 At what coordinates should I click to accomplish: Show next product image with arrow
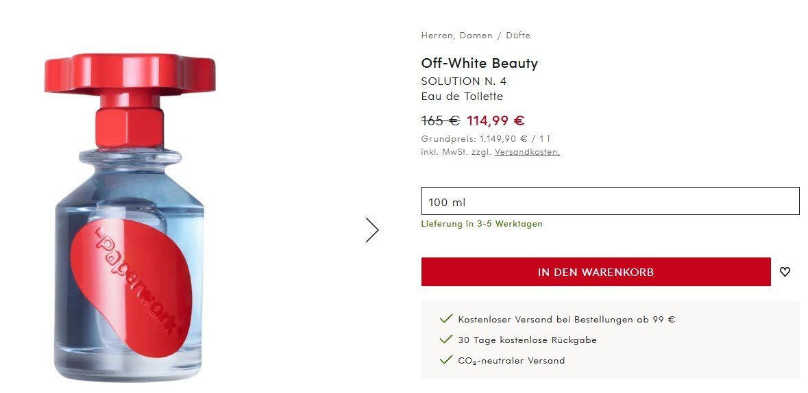(372, 230)
